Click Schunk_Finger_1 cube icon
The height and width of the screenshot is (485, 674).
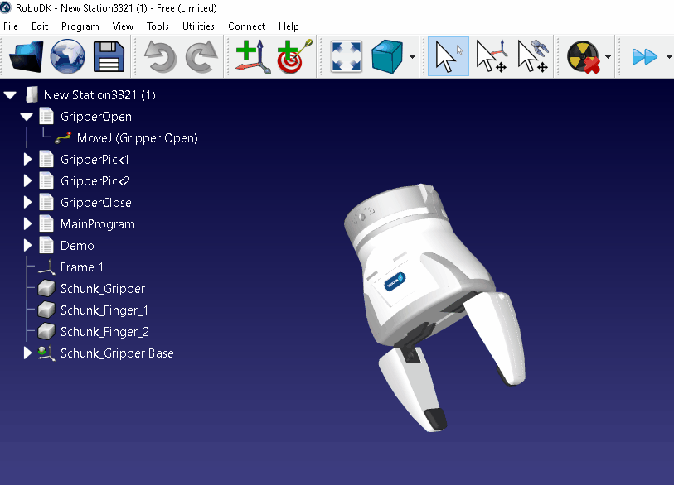tap(46, 310)
